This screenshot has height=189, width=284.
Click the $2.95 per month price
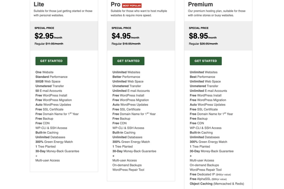point(48,36)
